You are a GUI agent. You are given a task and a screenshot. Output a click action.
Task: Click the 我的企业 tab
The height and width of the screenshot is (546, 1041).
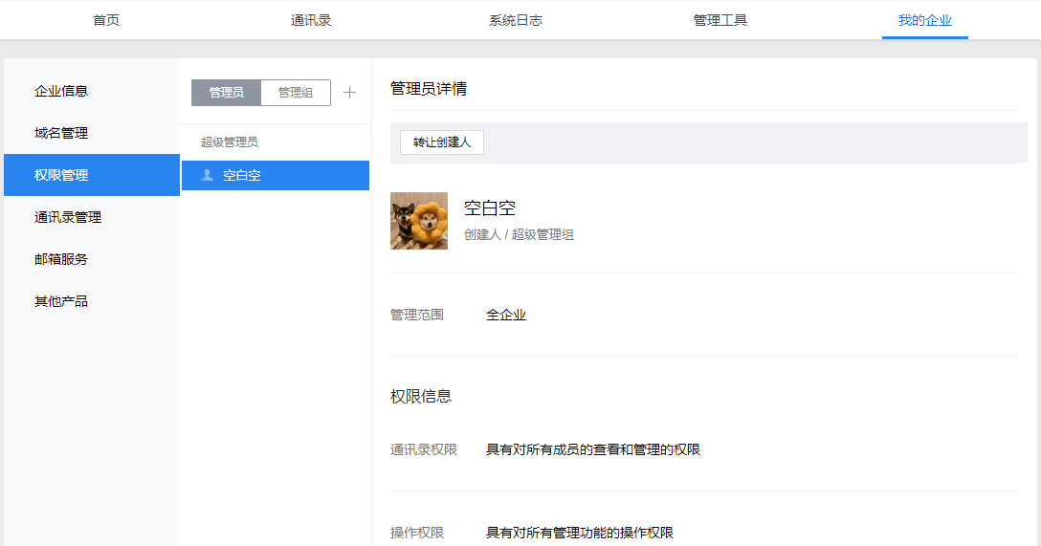point(924,20)
